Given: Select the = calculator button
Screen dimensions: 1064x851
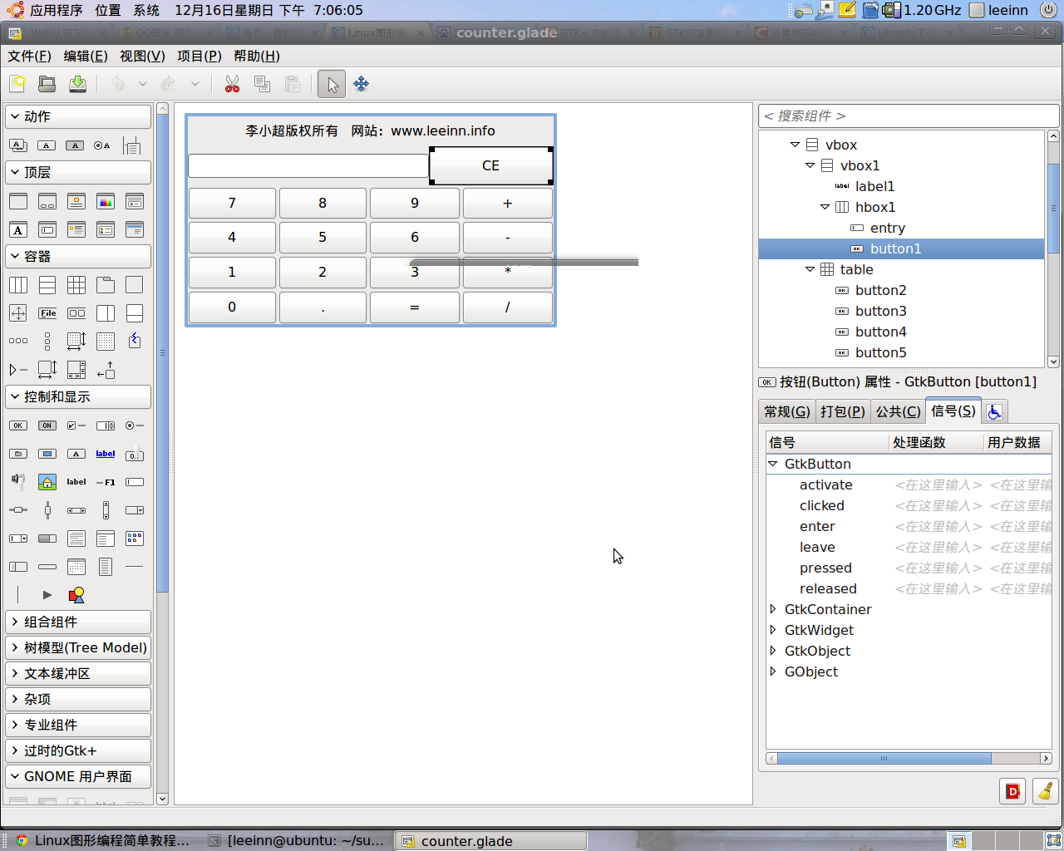Looking at the screenshot, I should (x=414, y=307).
